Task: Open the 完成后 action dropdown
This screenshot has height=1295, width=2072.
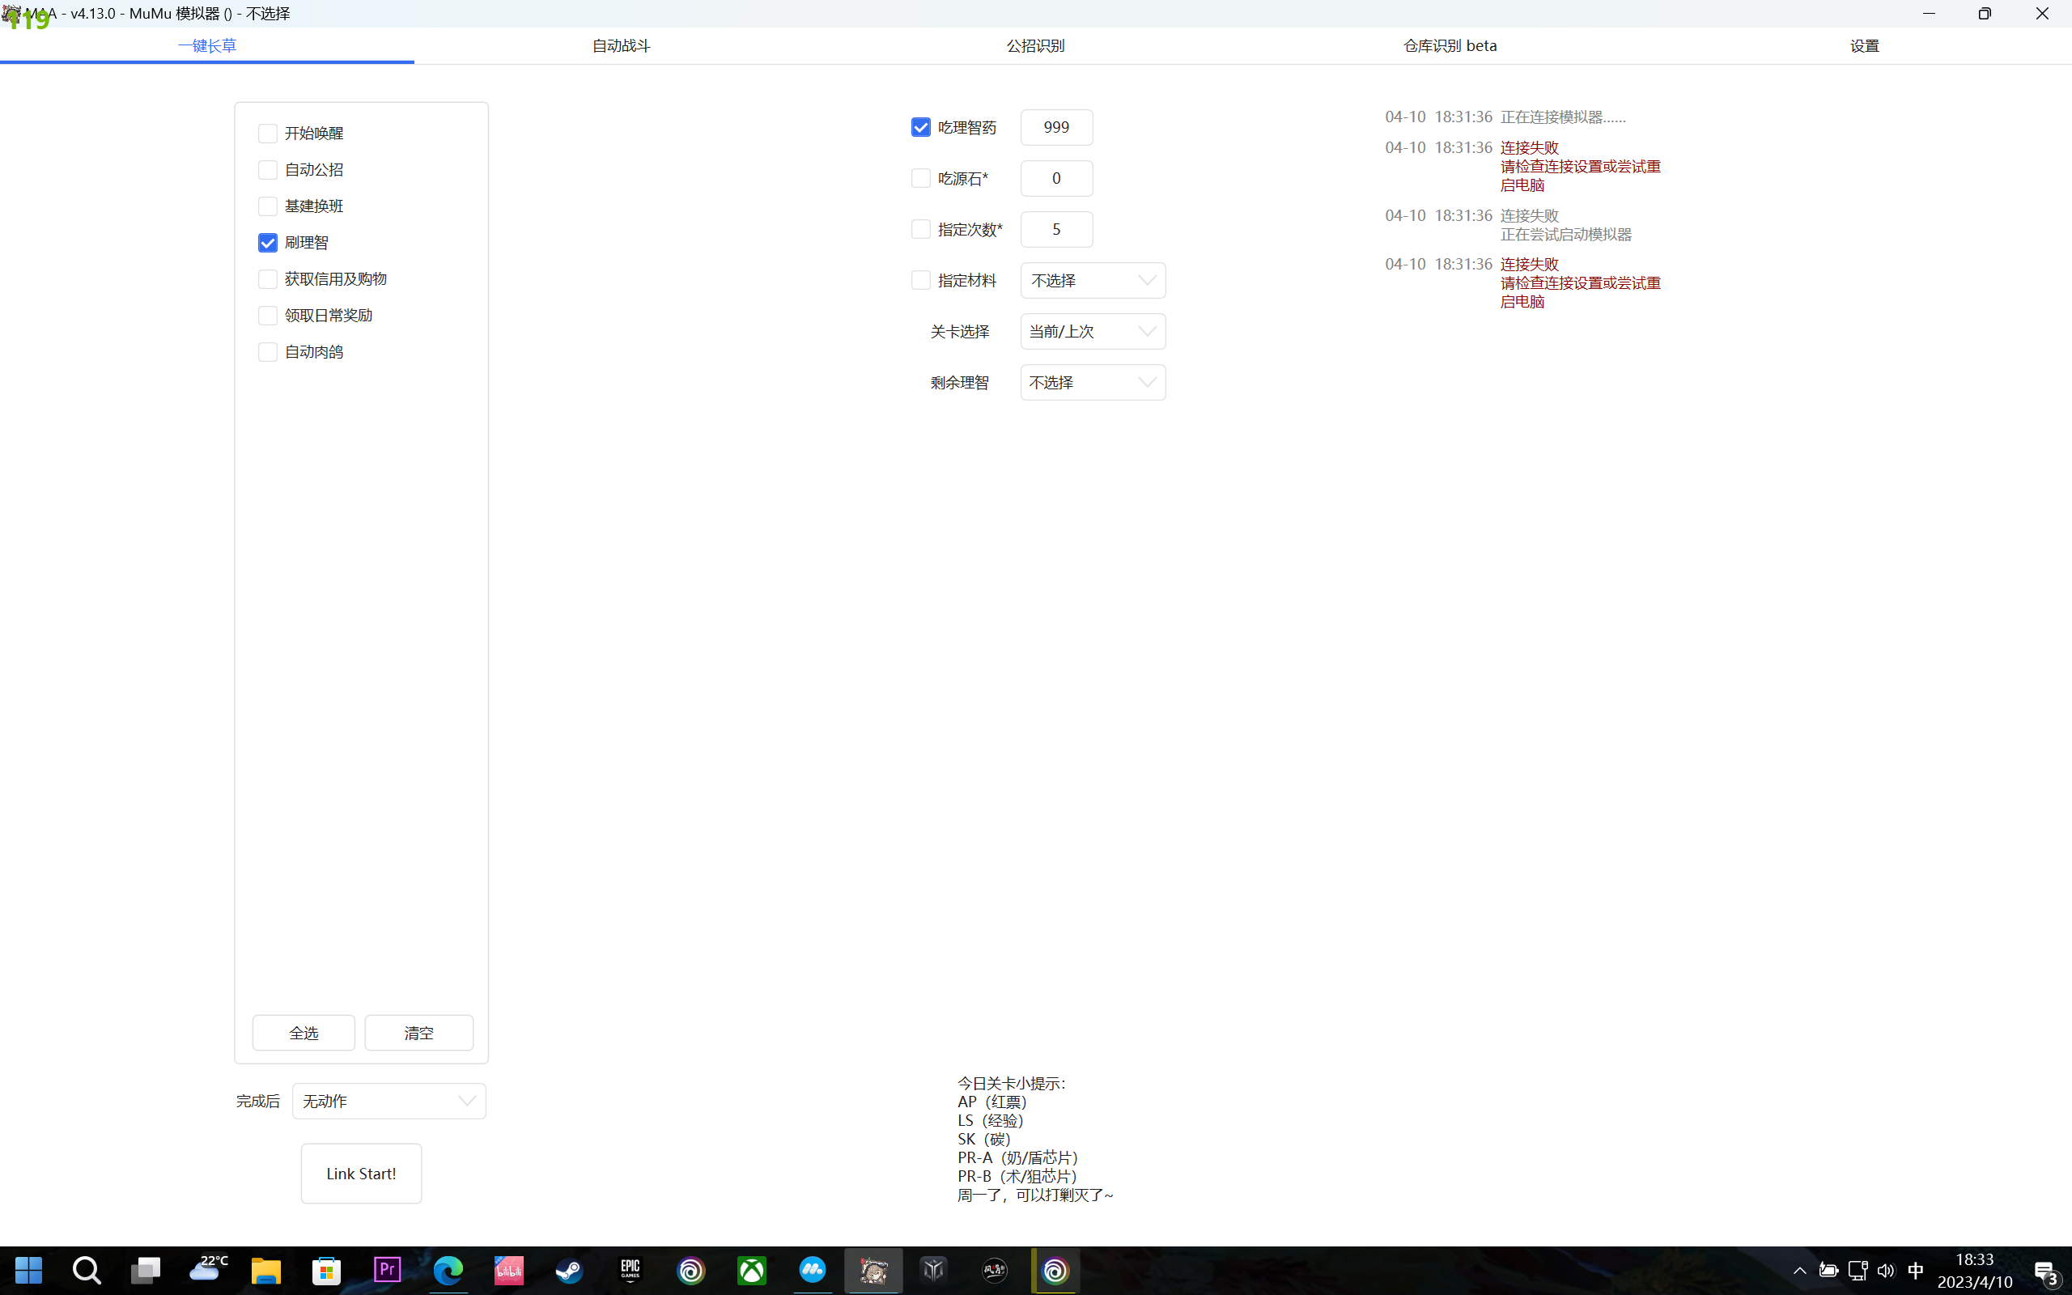Action: click(x=388, y=1101)
